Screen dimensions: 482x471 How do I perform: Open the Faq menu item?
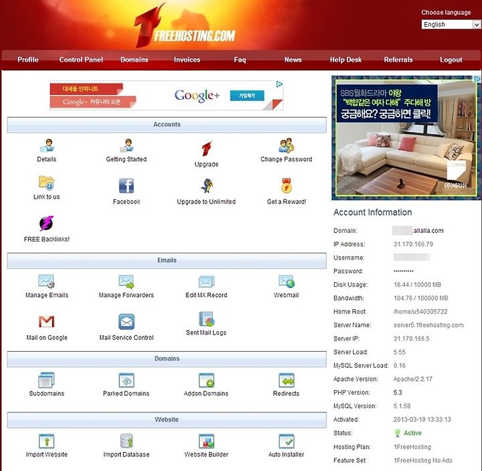point(240,60)
